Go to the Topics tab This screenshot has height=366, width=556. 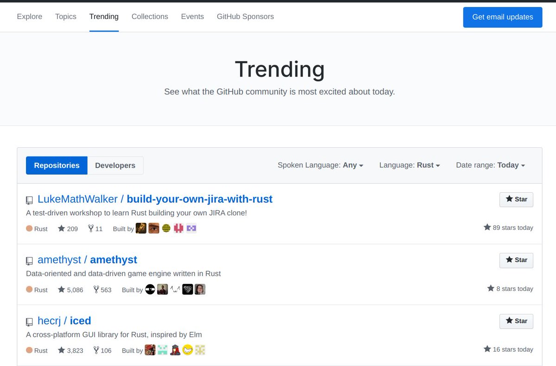pos(65,17)
